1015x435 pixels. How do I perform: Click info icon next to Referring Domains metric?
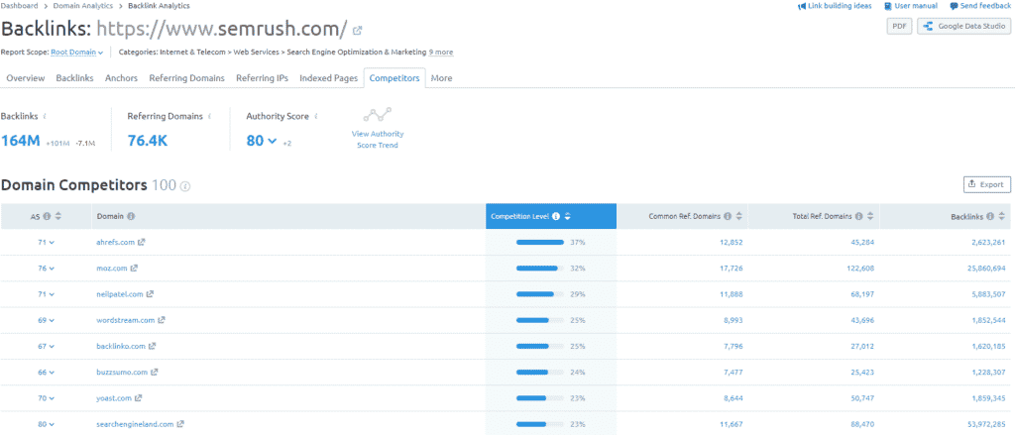(x=210, y=117)
